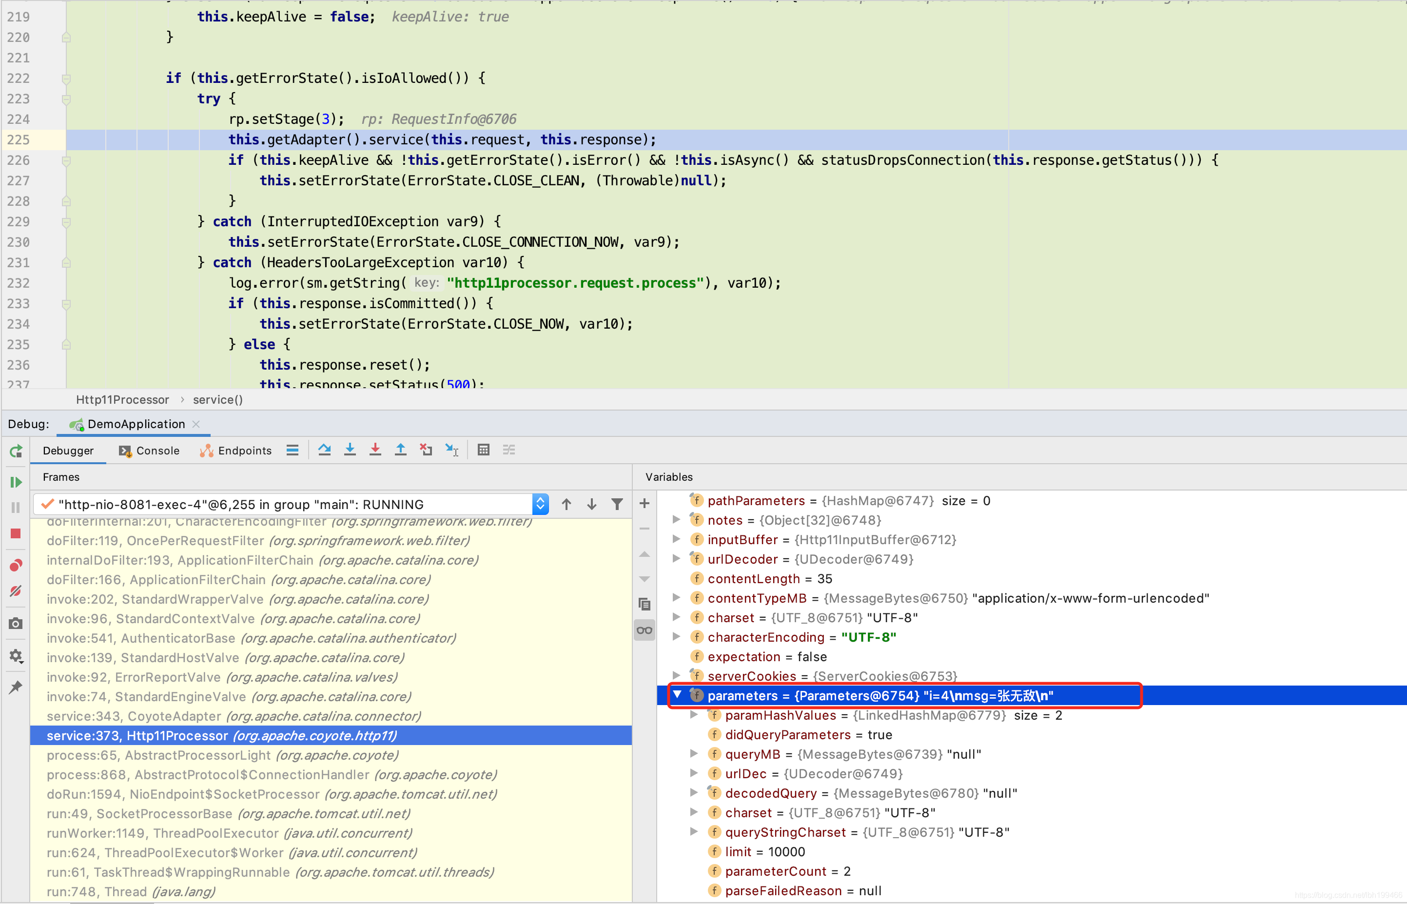The height and width of the screenshot is (904, 1407).
Task: Toggle frames filter funnel
Action: (617, 504)
